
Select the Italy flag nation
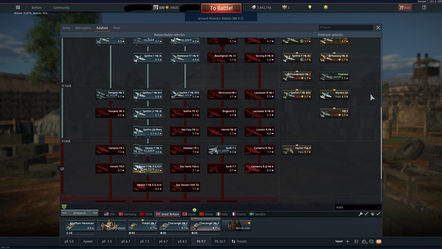222,214
